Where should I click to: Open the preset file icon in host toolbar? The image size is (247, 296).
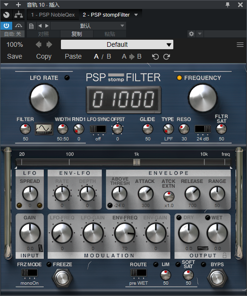[x=31, y=26]
